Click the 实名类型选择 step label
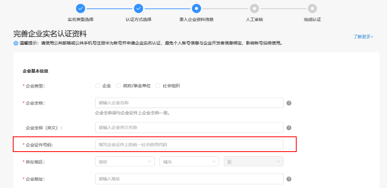The width and height of the screenshot is (387, 188). pyautogui.click(x=81, y=19)
